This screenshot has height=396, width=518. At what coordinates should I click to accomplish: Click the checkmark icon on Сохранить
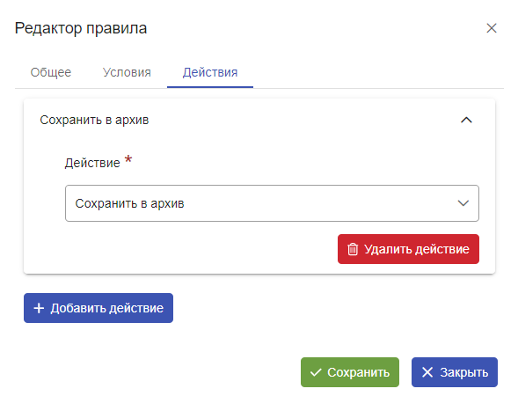(x=316, y=372)
